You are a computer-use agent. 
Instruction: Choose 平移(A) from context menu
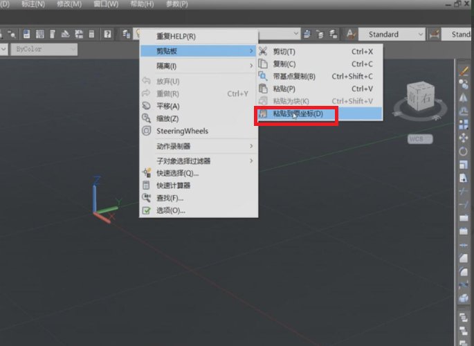[x=199, y=106]
